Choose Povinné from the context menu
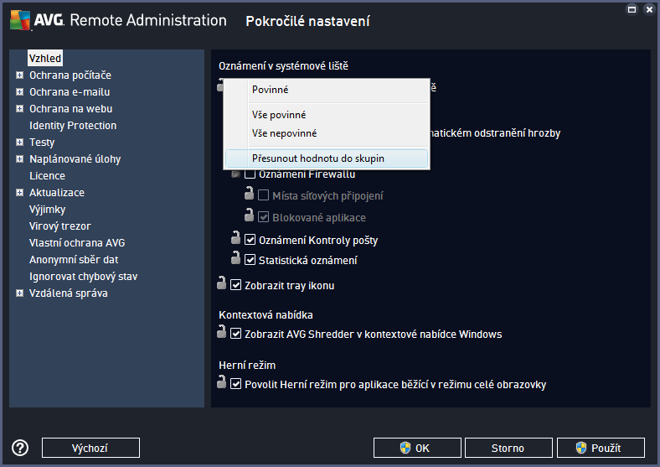 [327, 90]
